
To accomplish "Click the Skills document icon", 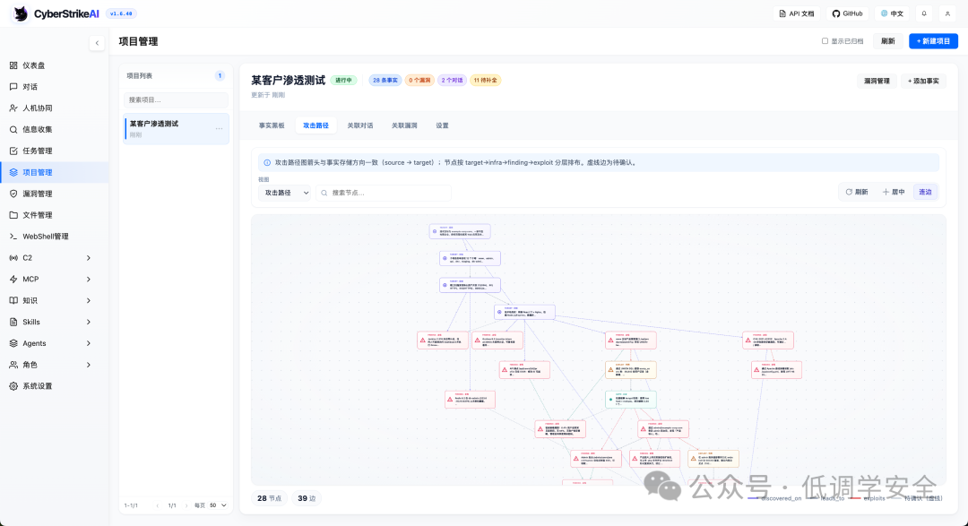I will click(13, 323).
